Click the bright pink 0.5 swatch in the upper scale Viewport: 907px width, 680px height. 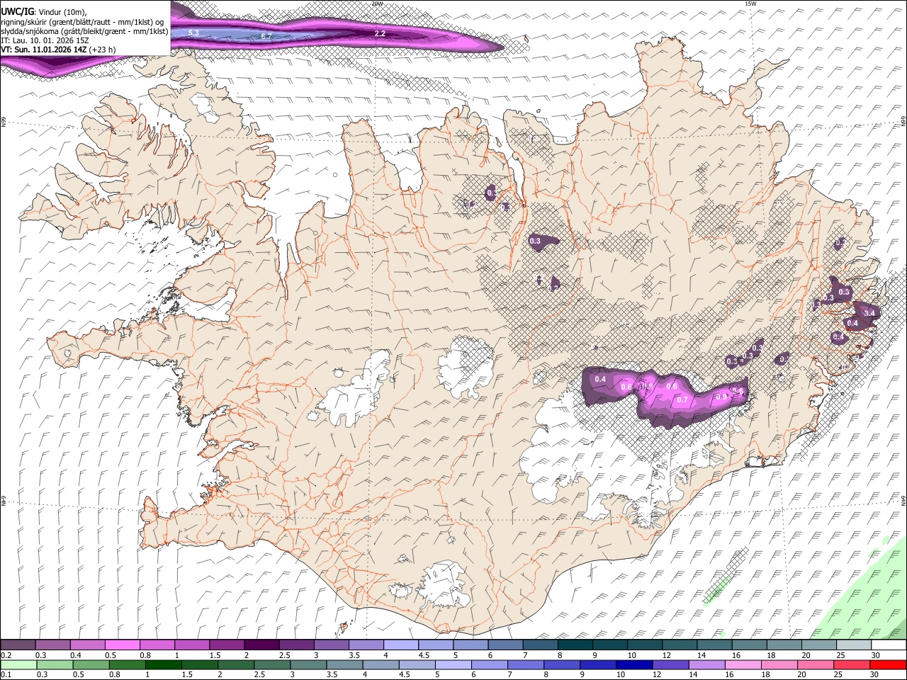(123, 645)
